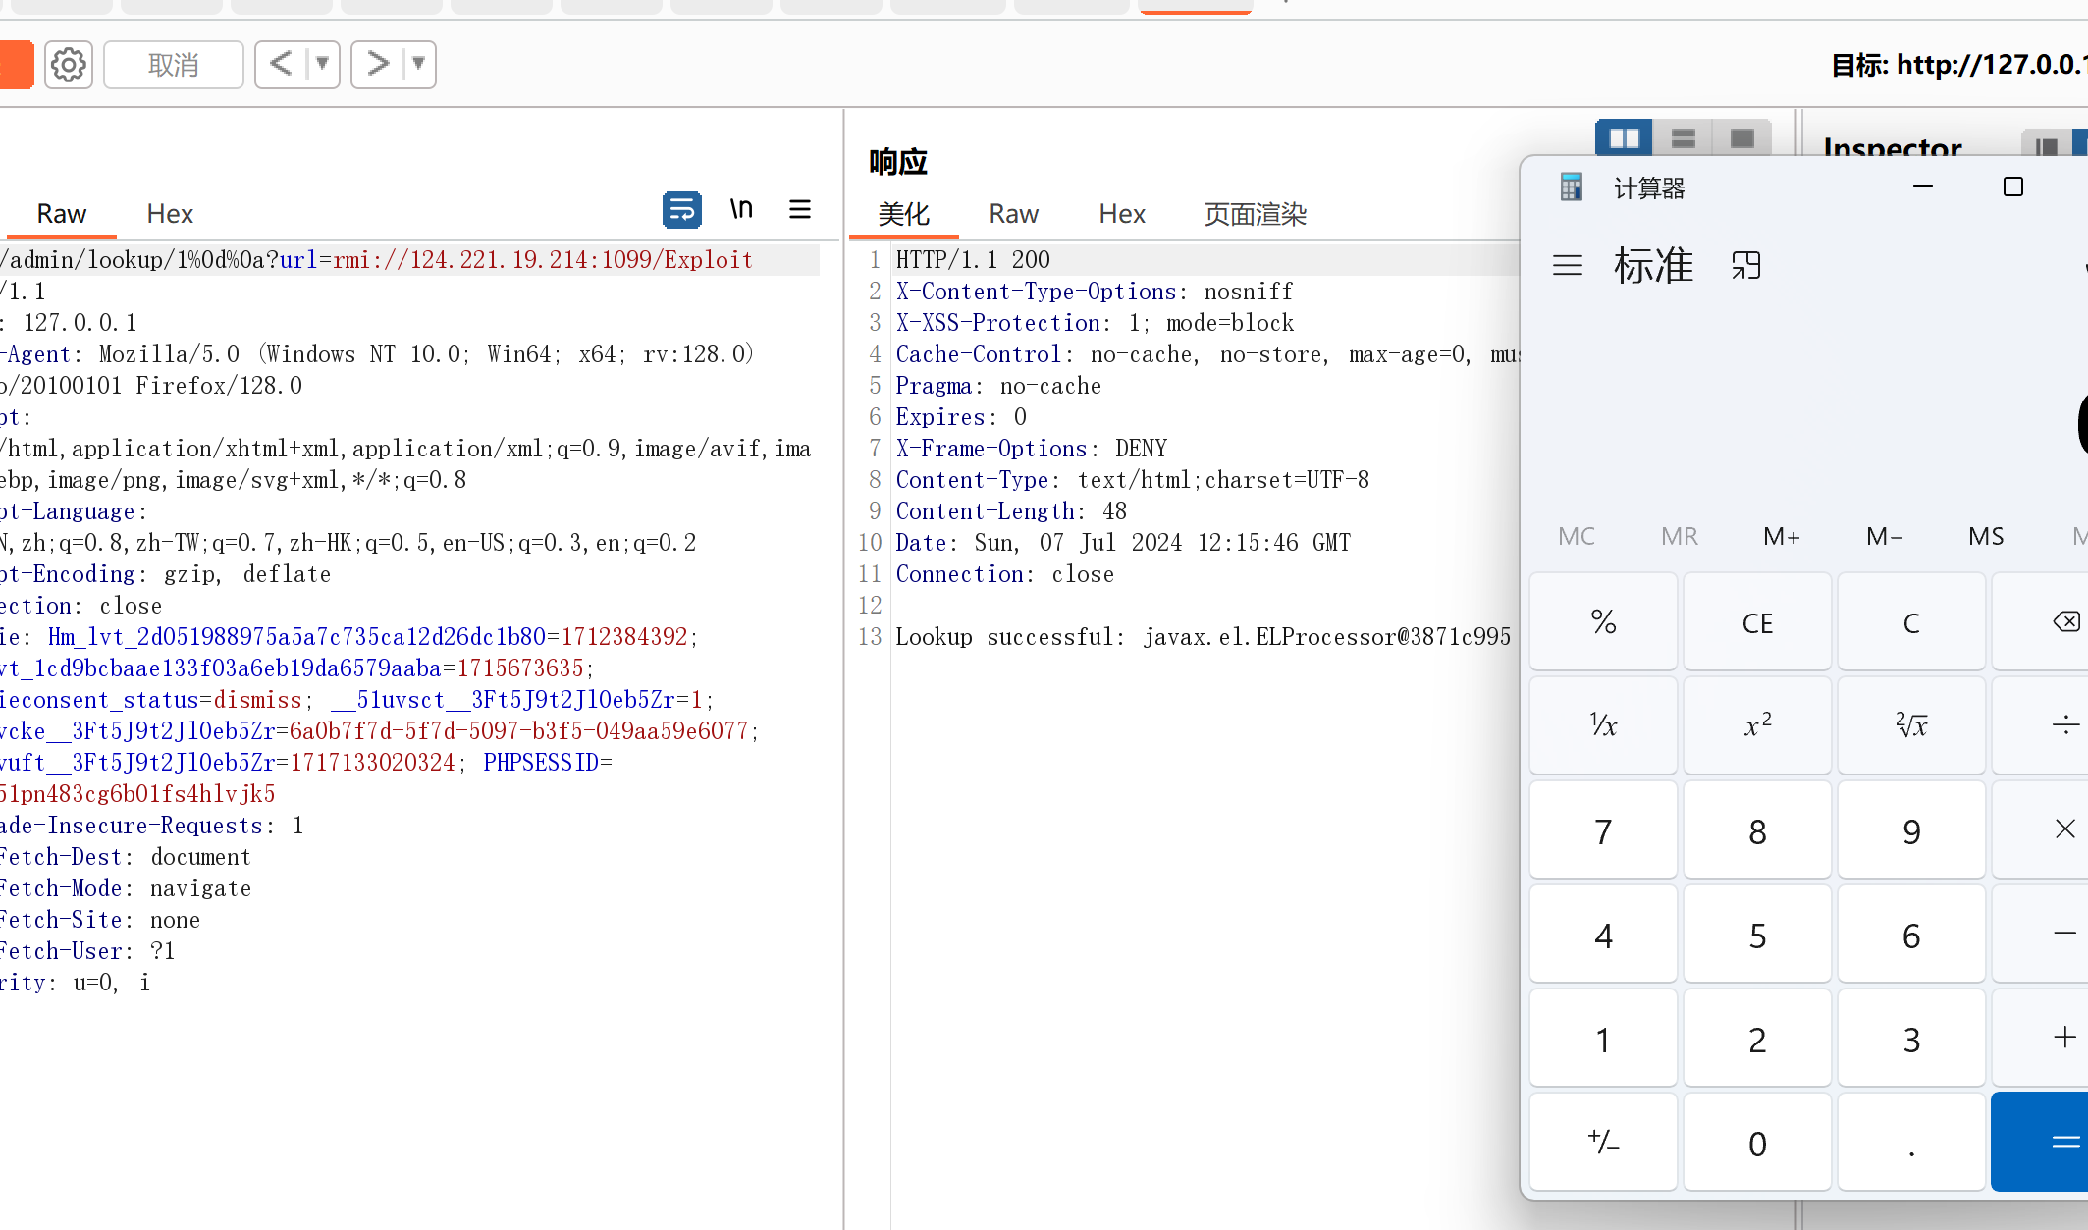Screen dimensions: 2088x1230
Task: Click calculator MS memory store
Action: (x=1986, y=536)
